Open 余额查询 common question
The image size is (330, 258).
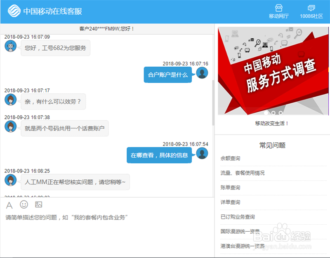[230, 158]
